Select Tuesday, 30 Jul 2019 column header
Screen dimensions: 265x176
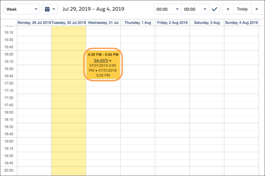pos(68,23)
